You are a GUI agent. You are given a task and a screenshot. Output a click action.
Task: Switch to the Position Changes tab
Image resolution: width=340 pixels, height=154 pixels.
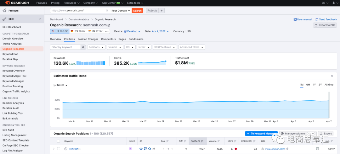coord(88,39)
